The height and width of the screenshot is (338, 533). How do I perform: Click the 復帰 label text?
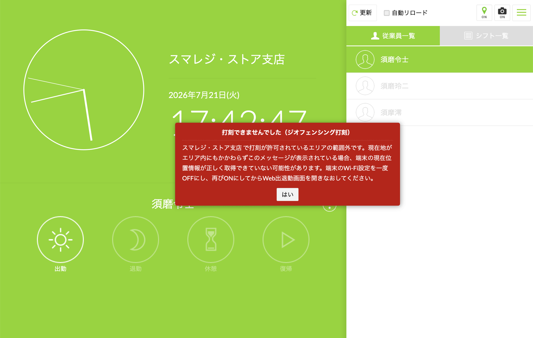[x=286, y=269]
